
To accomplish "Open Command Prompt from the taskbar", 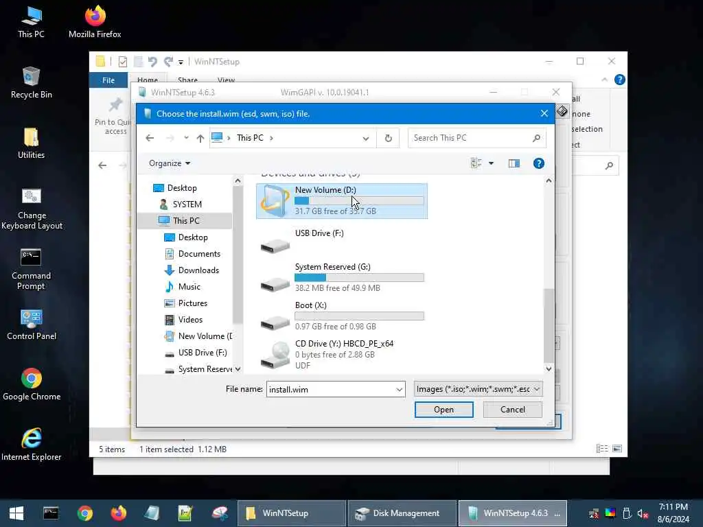I will 51,513.
